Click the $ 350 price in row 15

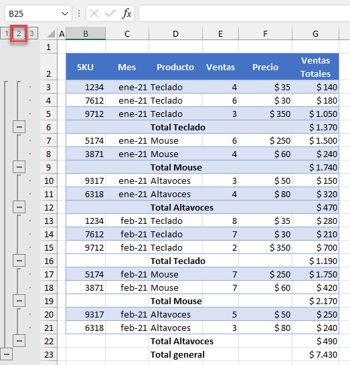pyautogui.click(x=265, y=247)
